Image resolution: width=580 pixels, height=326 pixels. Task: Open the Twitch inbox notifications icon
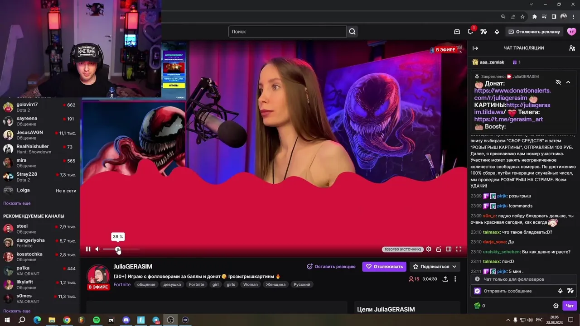pyautogui.click(x=457, y=32)
